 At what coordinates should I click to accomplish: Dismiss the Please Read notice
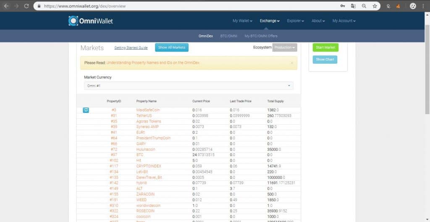(x=292, y=63)
